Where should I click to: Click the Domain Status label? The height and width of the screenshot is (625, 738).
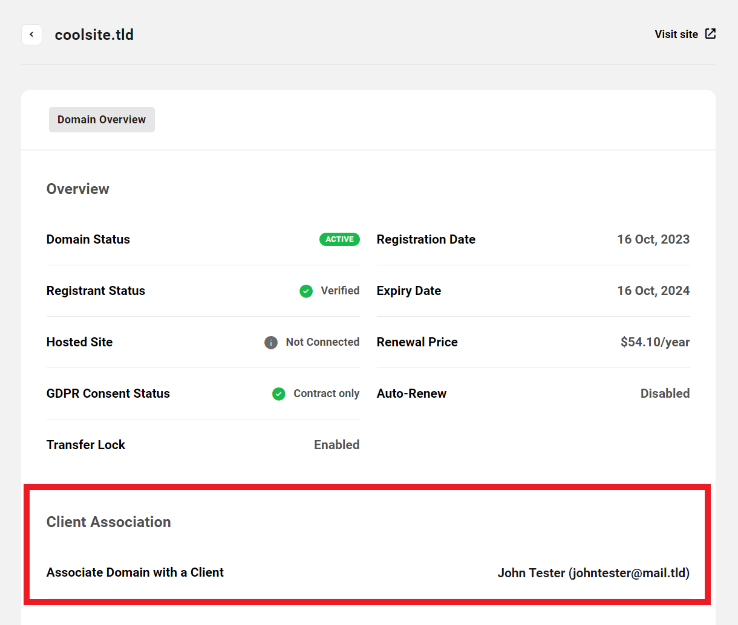tap(88, 239)
